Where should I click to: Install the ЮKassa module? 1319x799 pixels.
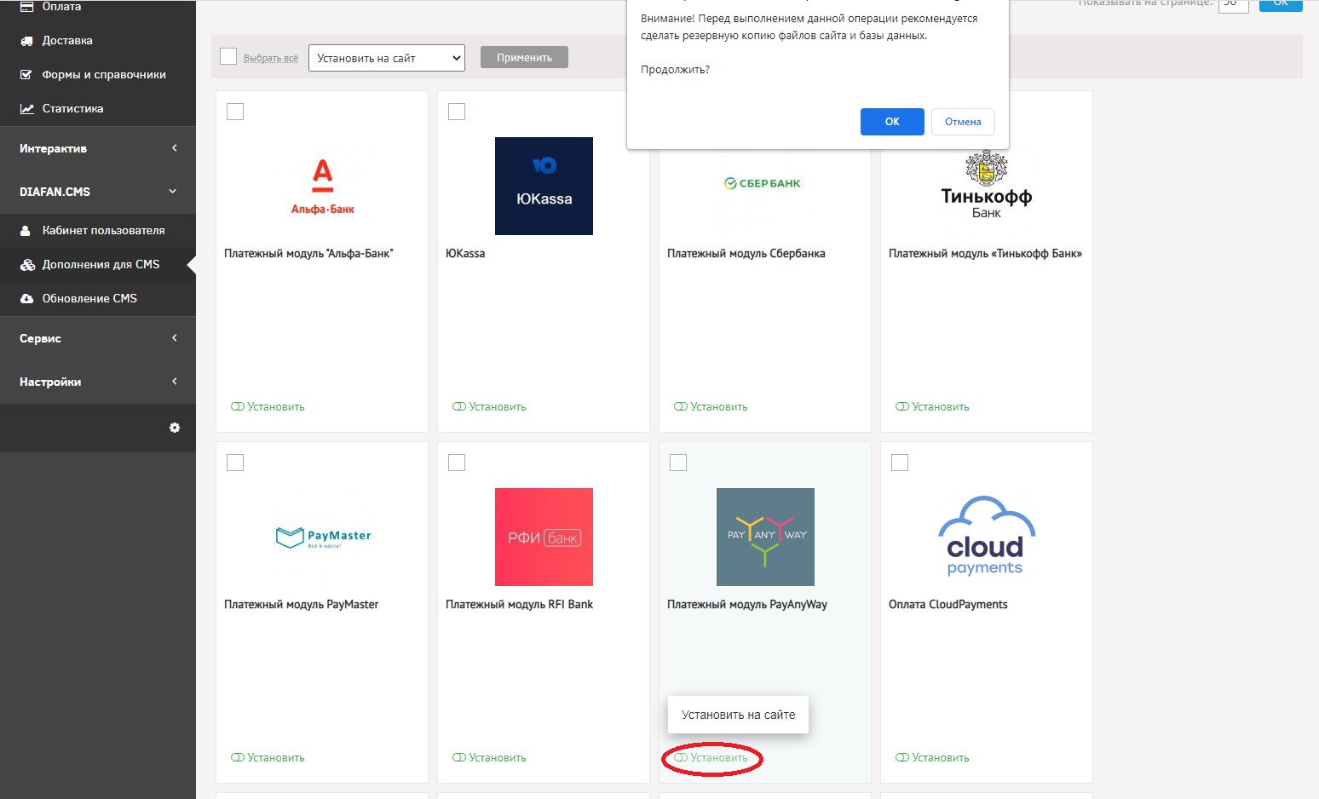click(x=497, y=407)
